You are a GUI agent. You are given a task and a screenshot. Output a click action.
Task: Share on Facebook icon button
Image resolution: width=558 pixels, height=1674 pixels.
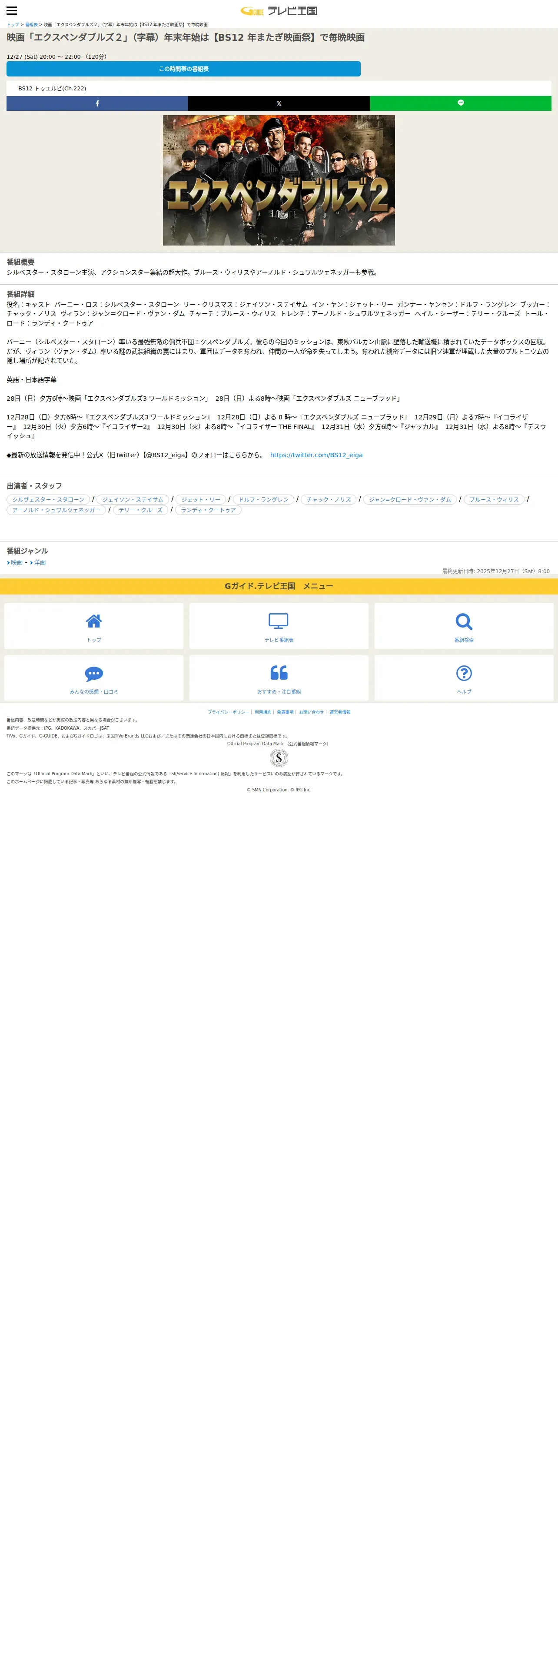[x=97, y=103]
